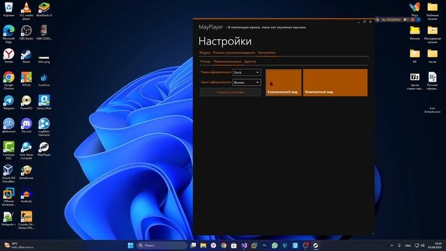
Task: Open OBS Studio desktop shortcut
Action: tap(26, 33)
